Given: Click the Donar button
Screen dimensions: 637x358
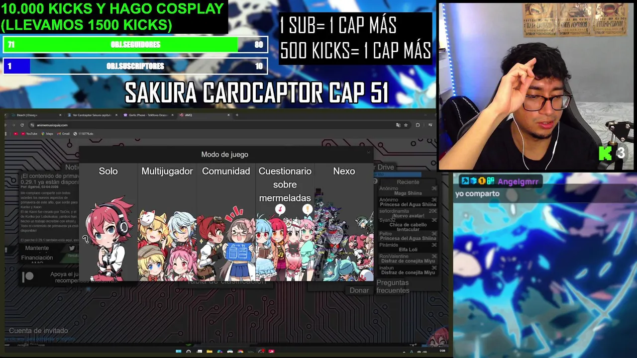Looking at the screenshot, I should 359,290.
